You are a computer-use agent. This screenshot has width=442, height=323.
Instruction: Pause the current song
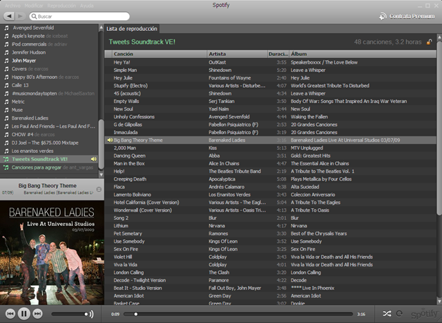point(24,314)
